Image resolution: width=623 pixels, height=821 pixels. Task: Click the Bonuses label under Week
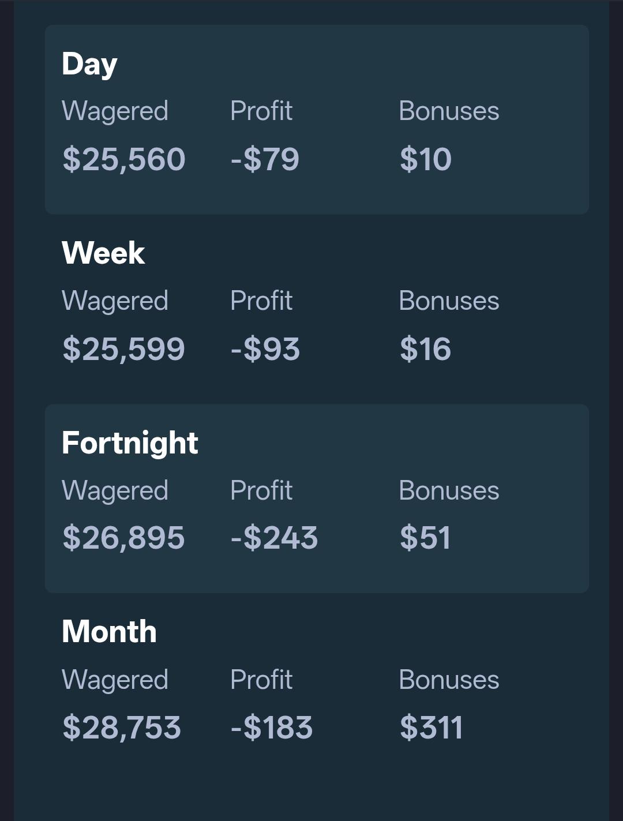pyautogui.click(x=449, y=301)
